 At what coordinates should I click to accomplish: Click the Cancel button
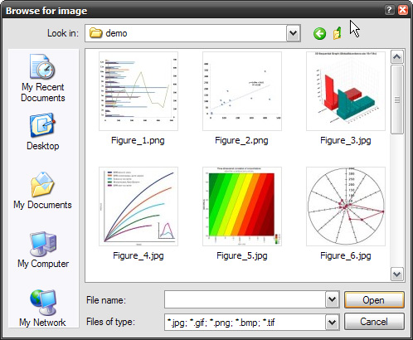(x=374, y=322)
